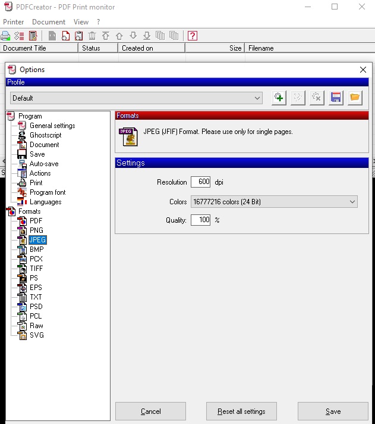The image size is (375, 424).
Task: Open the View menu
Action: [81, 22]
